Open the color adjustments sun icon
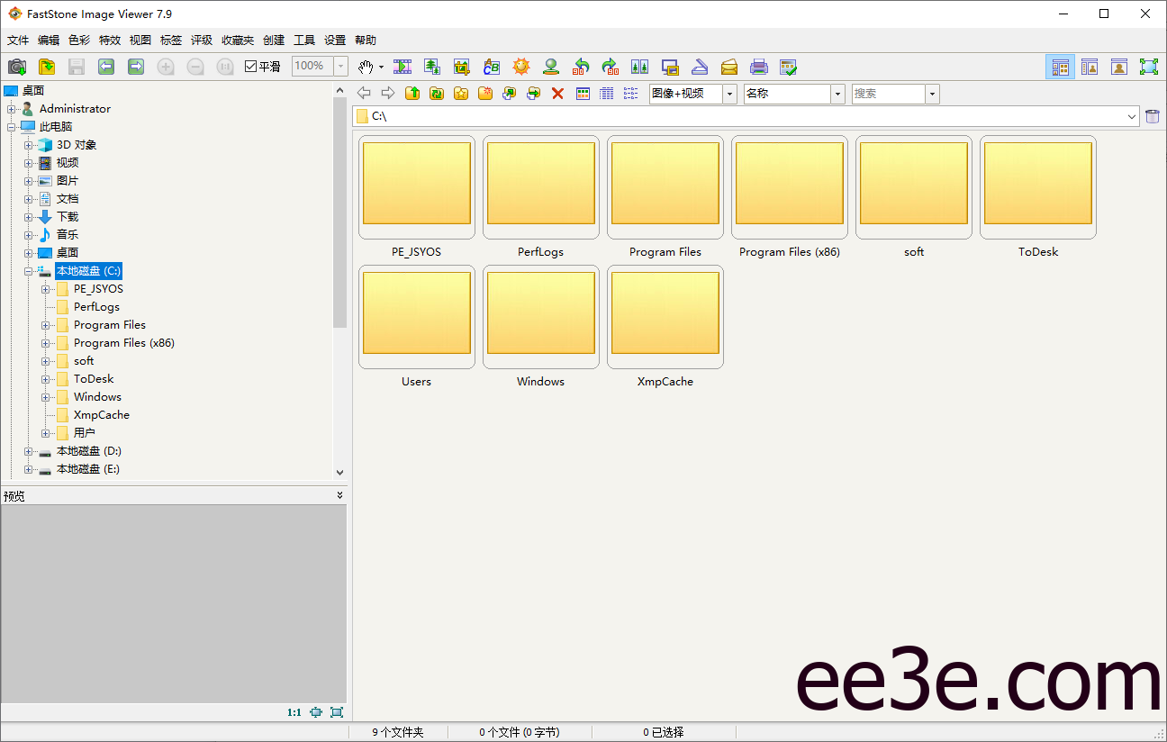Viewport: 1167px width, 742px height. pyautogui.click(x=520, y=67)
